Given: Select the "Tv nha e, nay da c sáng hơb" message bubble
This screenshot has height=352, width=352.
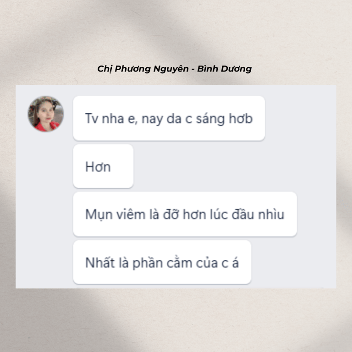Looking at the screenshot, I should click(x=169, y=118).
